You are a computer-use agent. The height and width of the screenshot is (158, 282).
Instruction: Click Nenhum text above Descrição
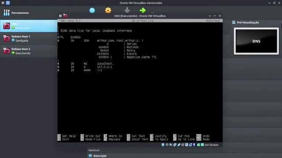[94, 150]
